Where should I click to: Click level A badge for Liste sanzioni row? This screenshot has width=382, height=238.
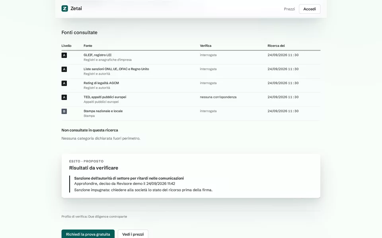point(64,69)
